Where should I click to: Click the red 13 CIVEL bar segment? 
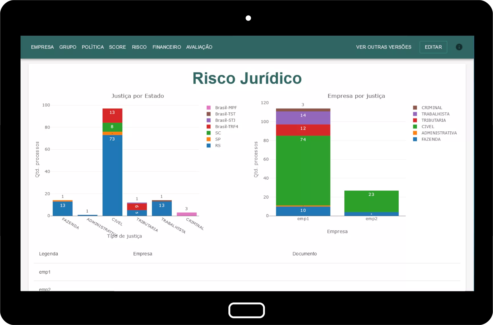(112, 115)
